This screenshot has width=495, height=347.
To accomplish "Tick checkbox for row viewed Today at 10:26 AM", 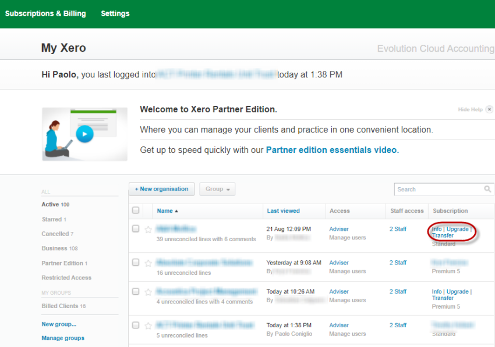I will 136,291.
